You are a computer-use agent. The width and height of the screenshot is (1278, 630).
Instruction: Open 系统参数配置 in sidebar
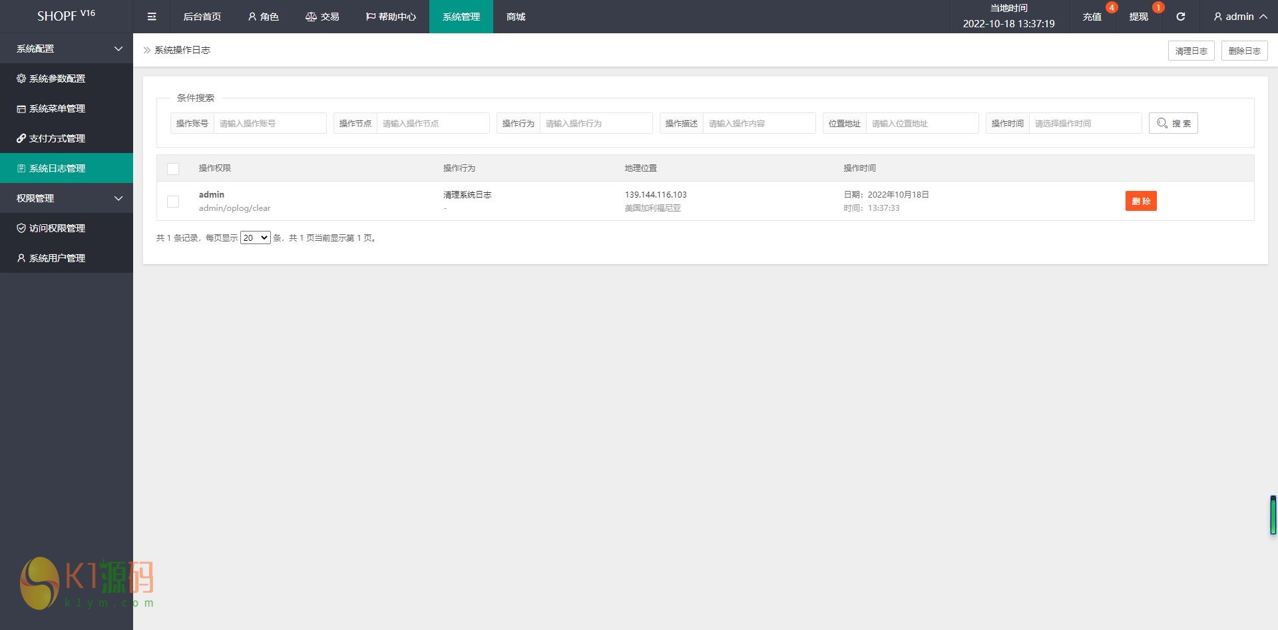(67, 79)
